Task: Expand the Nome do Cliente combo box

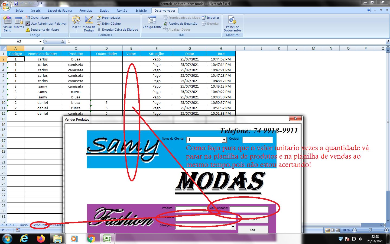Action: [x=224, y=140]
